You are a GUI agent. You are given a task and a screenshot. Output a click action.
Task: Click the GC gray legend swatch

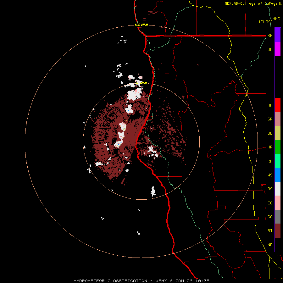[x=278, y=217]
